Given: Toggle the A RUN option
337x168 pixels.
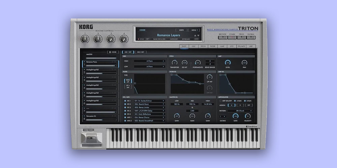Looking at the screenshot, I should pyautogui.click(x=235, y=101).
